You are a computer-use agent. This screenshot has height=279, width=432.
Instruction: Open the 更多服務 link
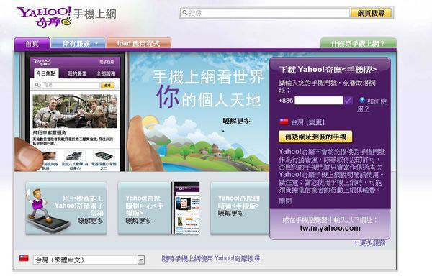[372, 242]
